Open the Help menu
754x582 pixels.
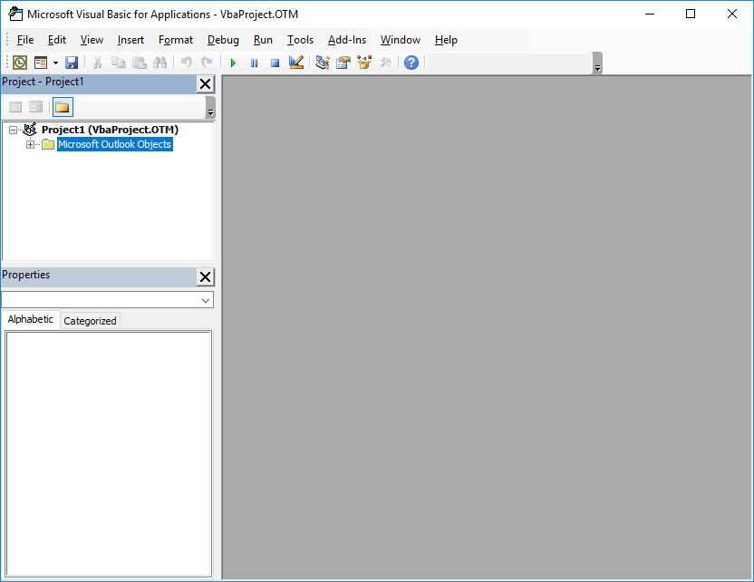[446, 40]
